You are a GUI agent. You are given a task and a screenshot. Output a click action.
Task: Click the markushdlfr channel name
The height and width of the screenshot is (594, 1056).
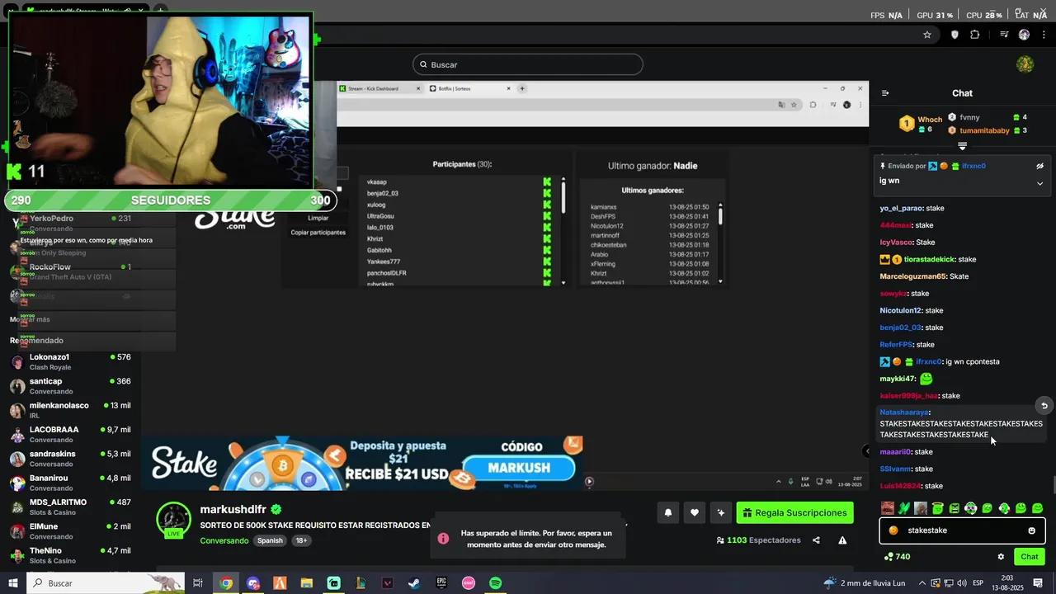point(235,510)
